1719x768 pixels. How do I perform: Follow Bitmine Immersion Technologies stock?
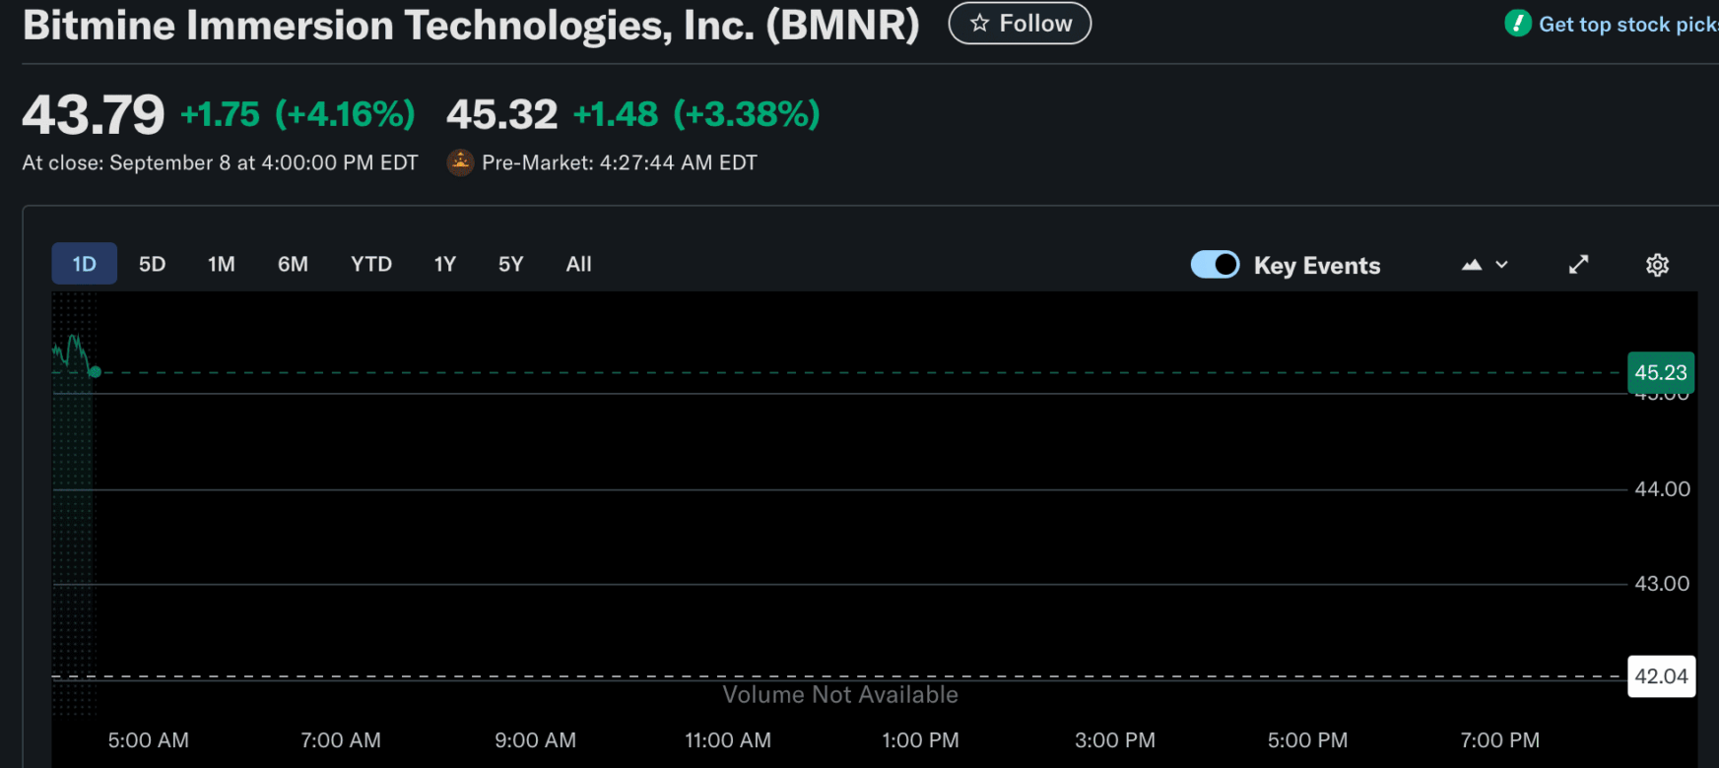pyautogui.click(x=1020, y=24)
